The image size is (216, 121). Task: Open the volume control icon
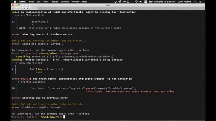(141, 2)
